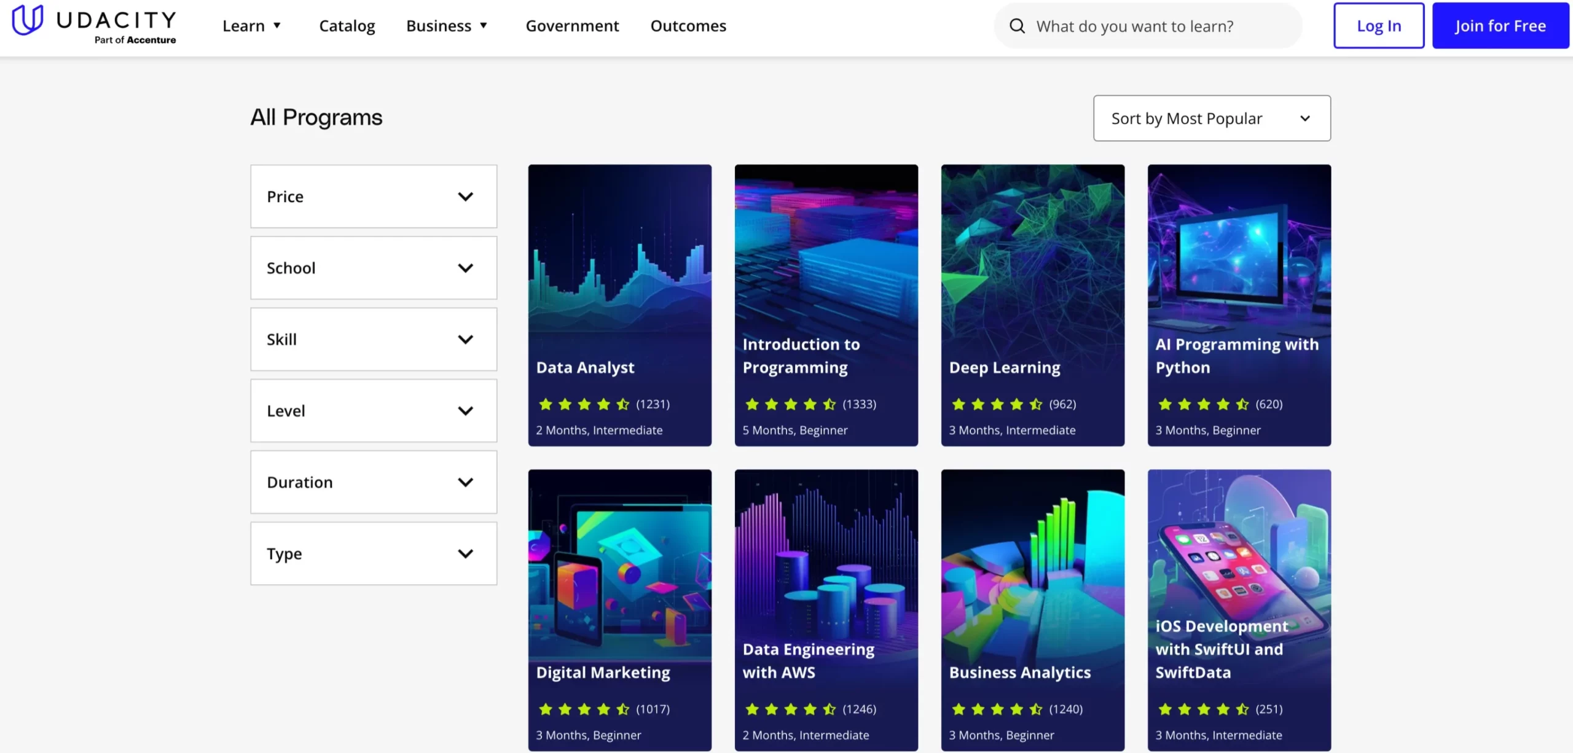The image size is (1573, 753).
Task: Click the (620) review count
Action: point(1269,404)
